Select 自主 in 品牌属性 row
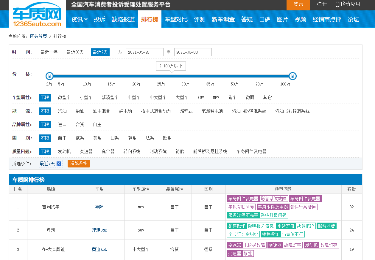Image resolution: width=375 pixels, height=260 pixels. [x=97, y=124]
